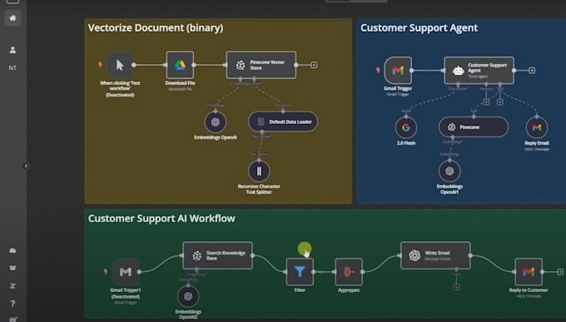Open the help question mark icon

pyautogui.click(x=12, y=304)
